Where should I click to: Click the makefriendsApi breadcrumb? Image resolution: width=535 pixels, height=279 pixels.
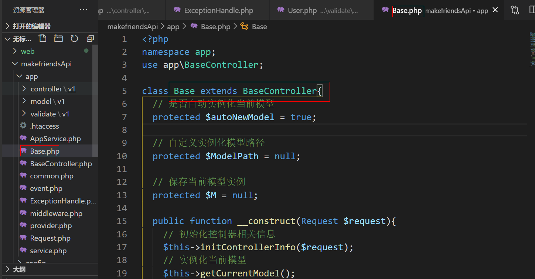coord(132,27)
